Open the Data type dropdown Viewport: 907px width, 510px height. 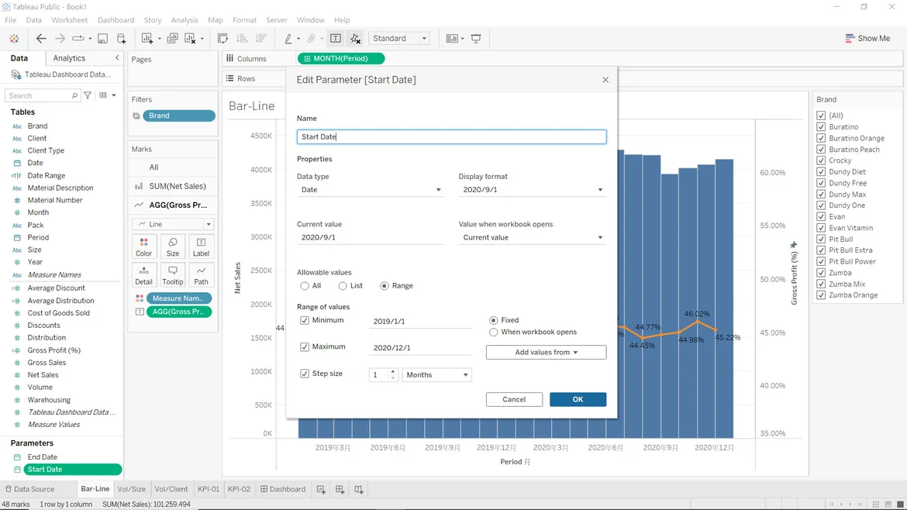(x=371, y=190)
